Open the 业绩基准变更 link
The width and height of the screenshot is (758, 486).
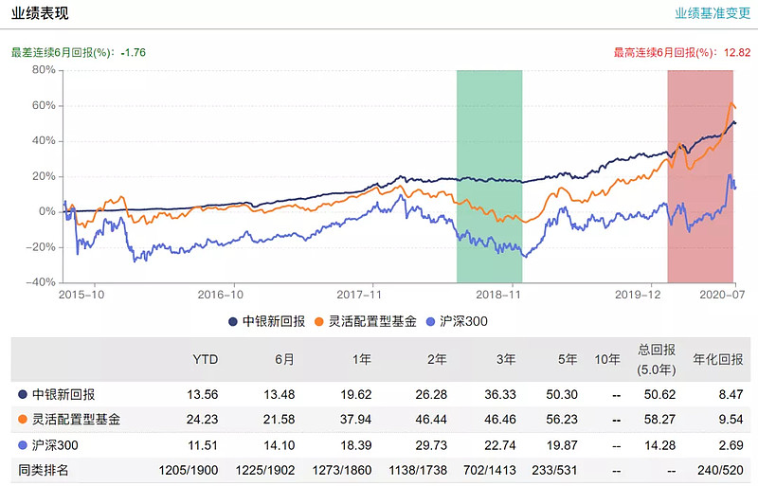click(712, 13)
